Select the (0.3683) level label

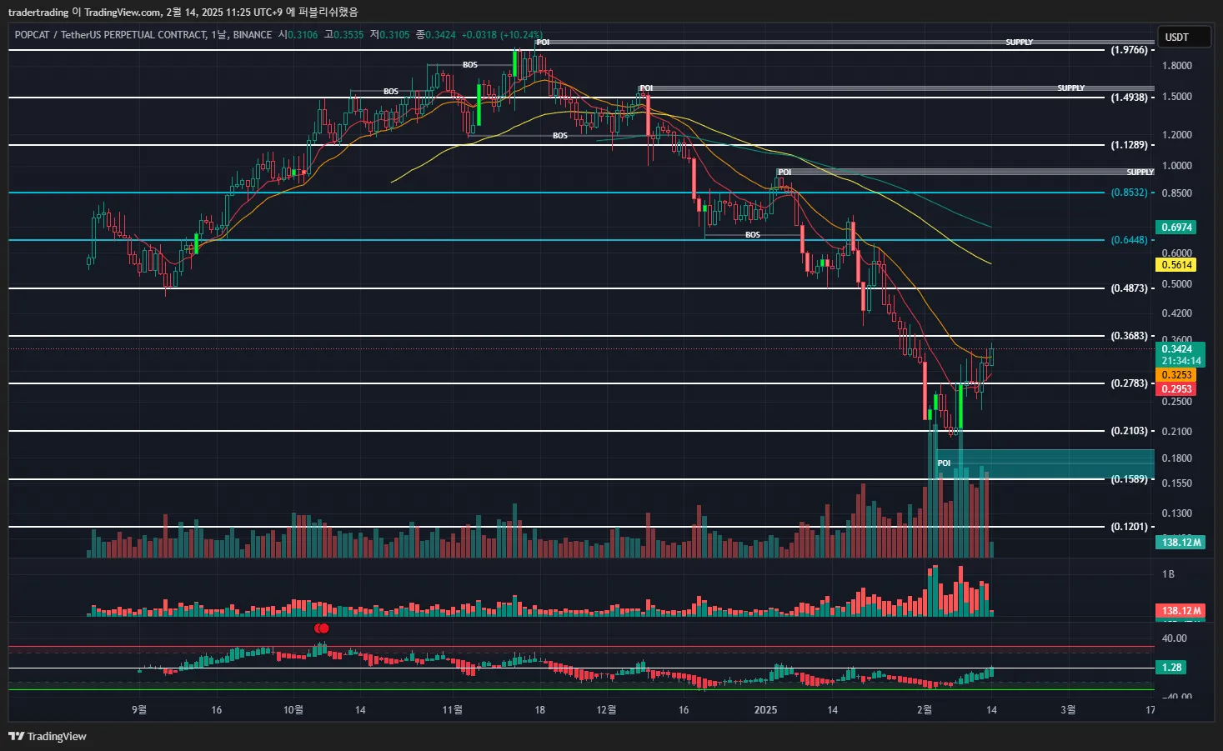point(1129,336)
